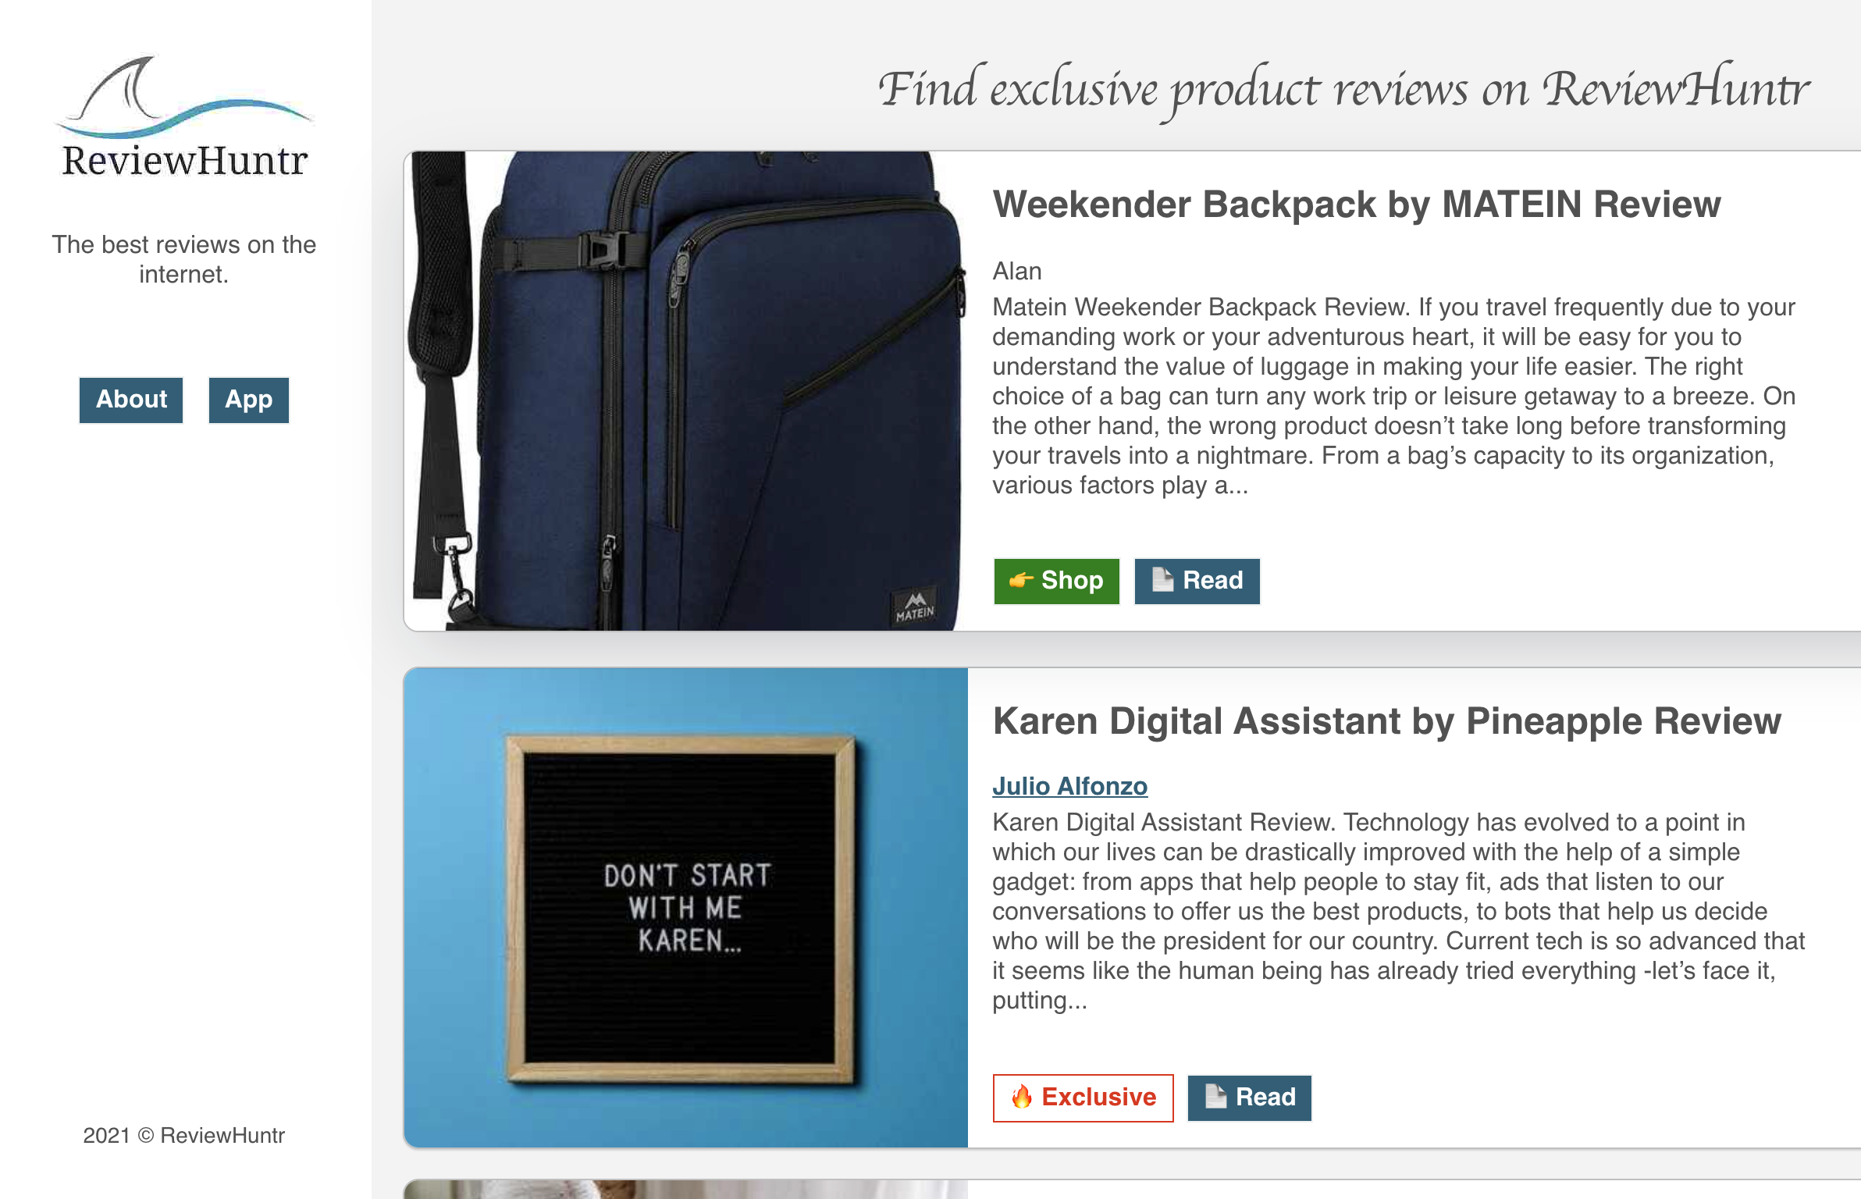The image size is (1861, 1199).
Task: Click the 2021 © ReviewHuntr footer text
Action: 184,1135
